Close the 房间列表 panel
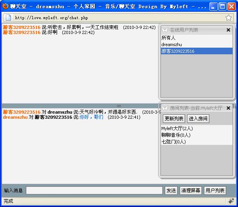Viewport: 238px width, 207px height. click(228, 108)
